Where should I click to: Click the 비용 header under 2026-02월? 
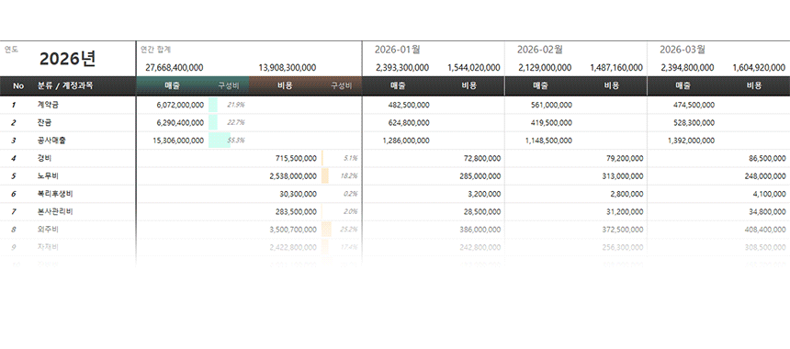pos(612,86)
